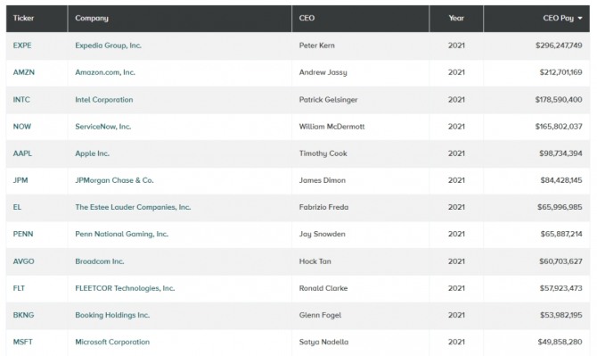Viewport: 597px width, 356px height.
Task: Open FLEETCOR Technologies, Inc. link
Action: (125, 288)
